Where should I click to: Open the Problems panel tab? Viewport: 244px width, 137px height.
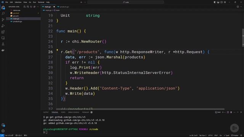click(87, 112)
